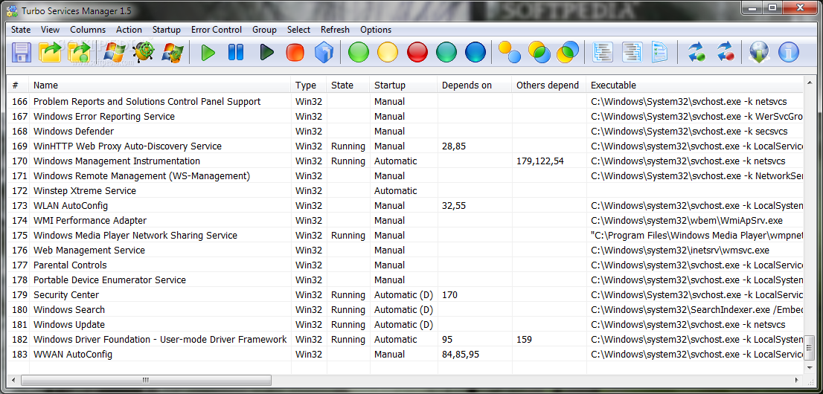Click the intersecting blue and yellow circles icon

[x=568, y=52]
